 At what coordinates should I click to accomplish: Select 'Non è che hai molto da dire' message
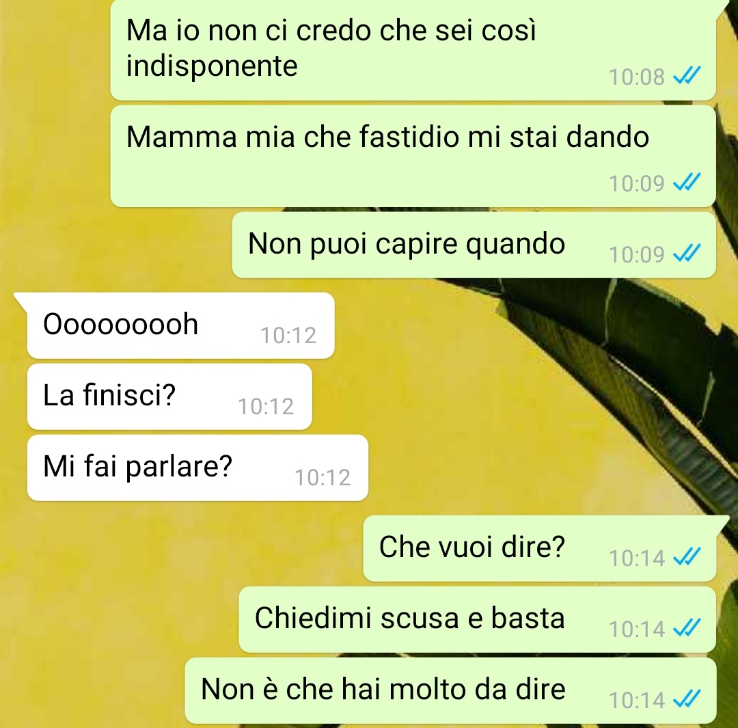tap(450, 690)
